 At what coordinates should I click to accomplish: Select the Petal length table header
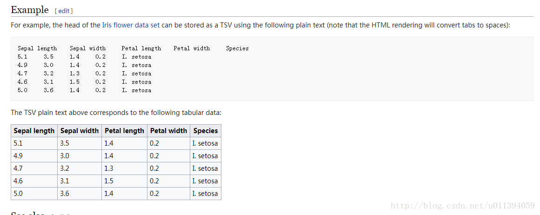click(x=124, y=131)
